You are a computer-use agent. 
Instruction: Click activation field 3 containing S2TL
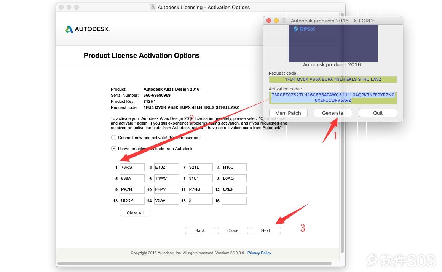click(200, 167)
